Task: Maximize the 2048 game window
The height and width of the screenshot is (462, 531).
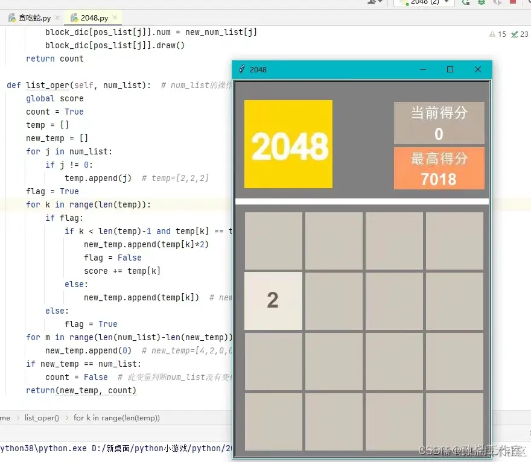Action: click(450, 69)
